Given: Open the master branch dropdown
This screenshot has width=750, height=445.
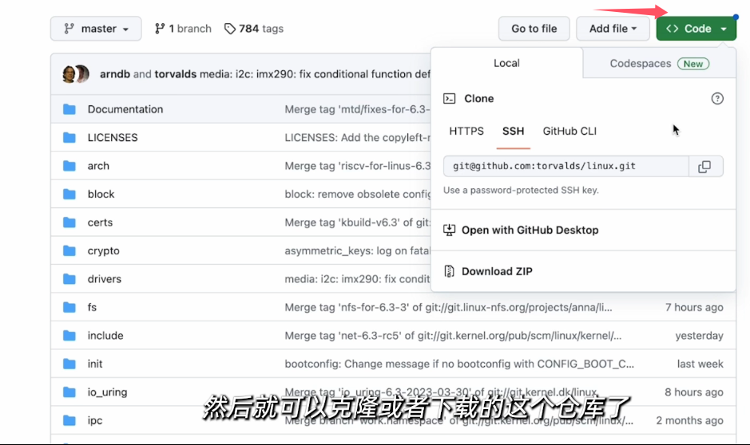Looking at the screenshot, I should tap(96, 29).
